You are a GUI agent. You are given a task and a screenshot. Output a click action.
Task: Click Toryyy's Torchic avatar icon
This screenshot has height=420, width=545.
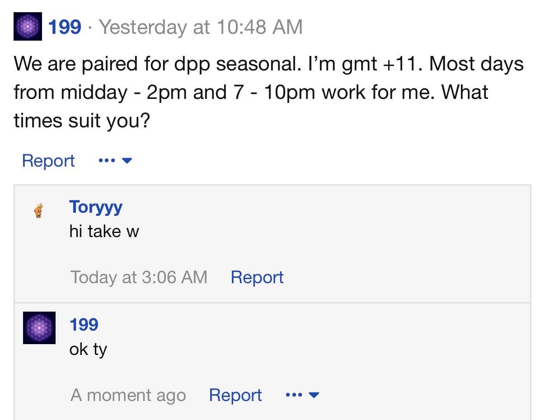coord(39,211)
